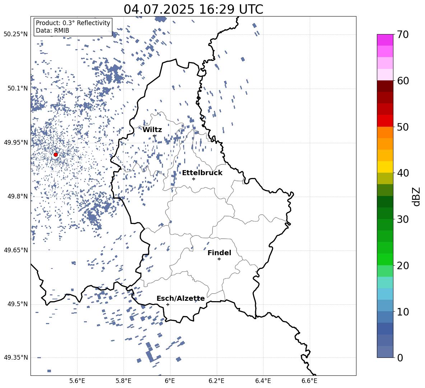
Task: Click the 50.1°N latitude label
Action: pyautogui.click(x=18, y=88)
